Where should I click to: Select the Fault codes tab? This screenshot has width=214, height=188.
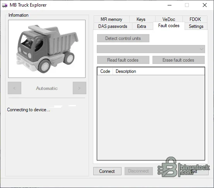point(169,26)
